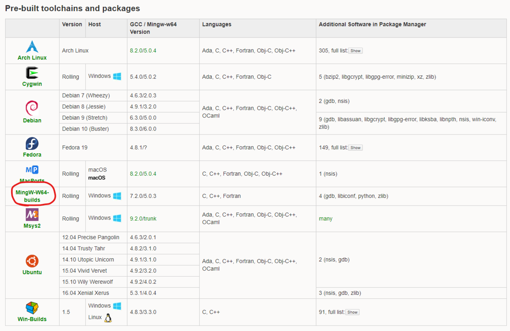Image resolution: width=510 pixels, height=331 pixels.
Task: Click the 5.4.0/5.0.2 Cygwin version cell
Action: [163, 77]
